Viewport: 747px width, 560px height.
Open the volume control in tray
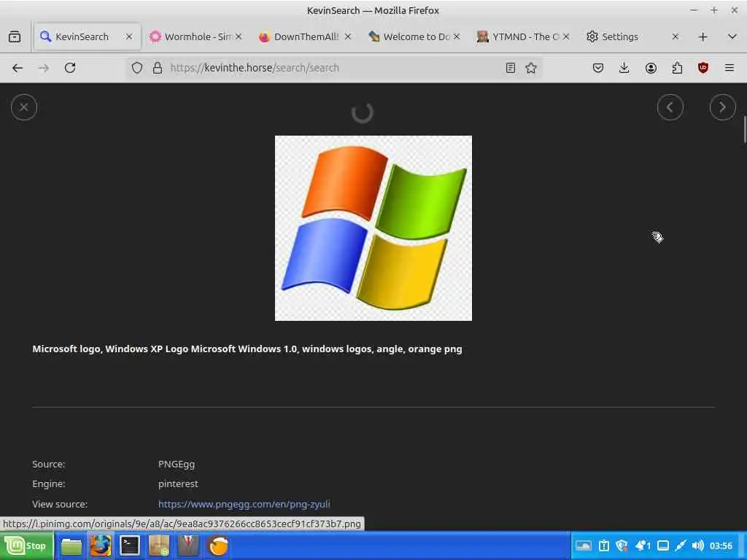coord(698,545)
